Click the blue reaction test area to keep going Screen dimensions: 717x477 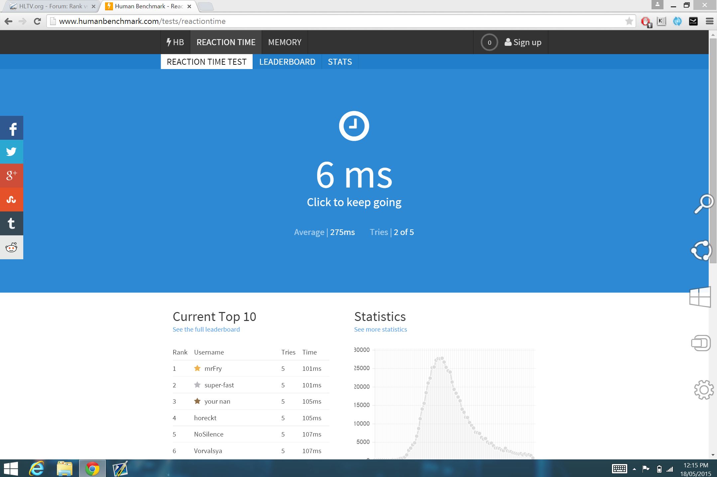coord(354,202)
